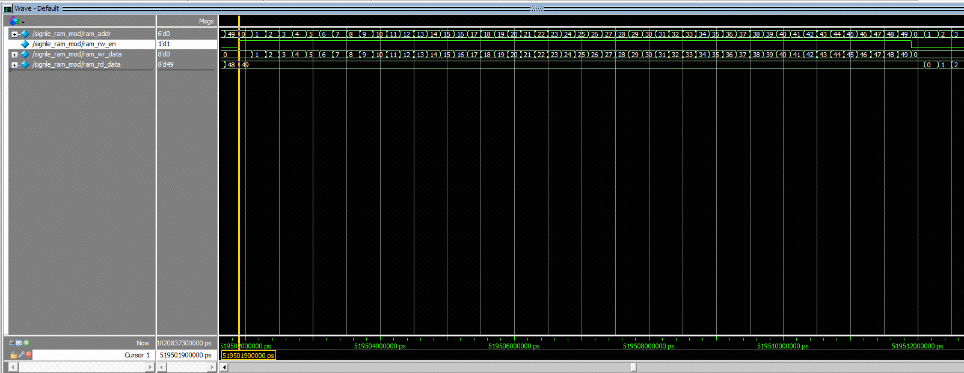Click the 8'd0 value of ram_wr_data
The height and width of the screenshot is (373, 964).
(164, 55)
